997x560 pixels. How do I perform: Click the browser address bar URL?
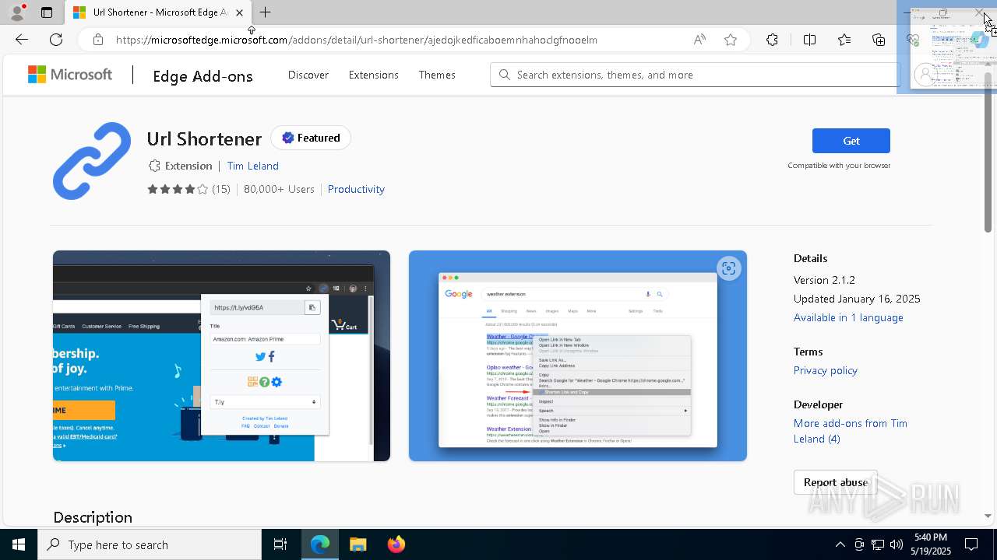pyautogui.click(x=357, y=40)
